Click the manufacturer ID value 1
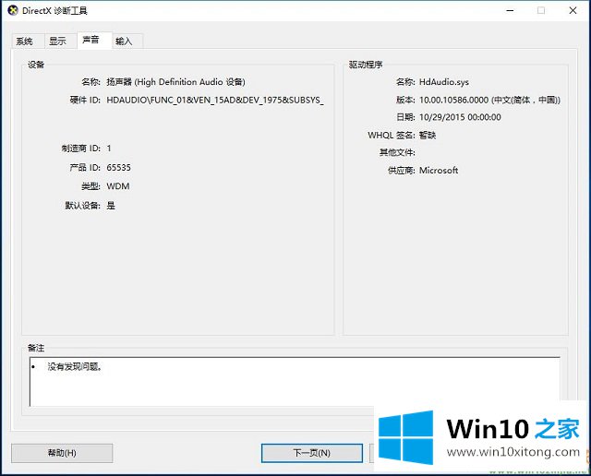Viewport: 591px width, 476px height. point(109,149)
